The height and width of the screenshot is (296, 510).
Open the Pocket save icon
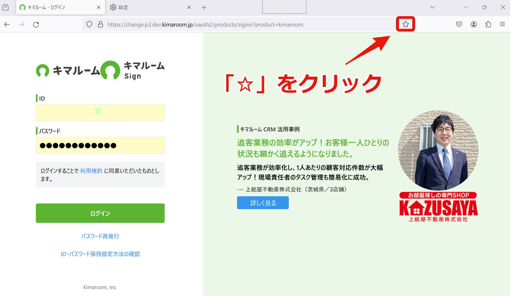[459, 24]
